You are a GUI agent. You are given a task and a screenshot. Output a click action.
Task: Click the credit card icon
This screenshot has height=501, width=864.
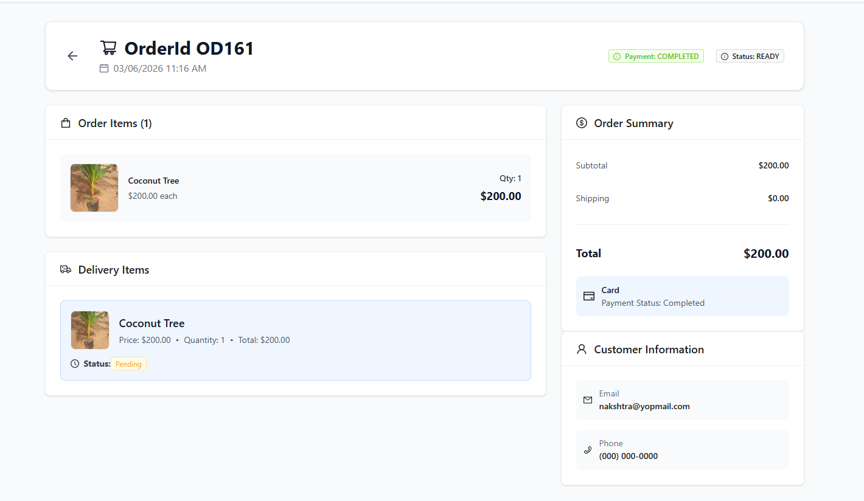click(589, 296)
